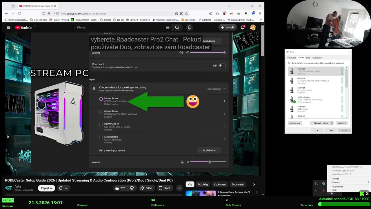
Task: Bookmark this page with the star icon
Action: 187,13
